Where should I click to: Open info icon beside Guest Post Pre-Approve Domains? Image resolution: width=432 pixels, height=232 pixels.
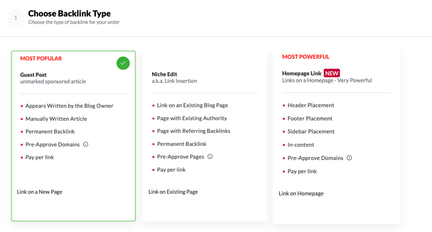tap(86, 144)
